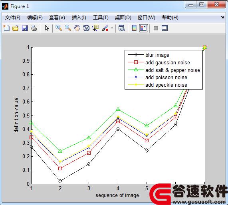Click the New Figure icon
The width and height of the screenshot is (228, 205).
tap(6, 28)
